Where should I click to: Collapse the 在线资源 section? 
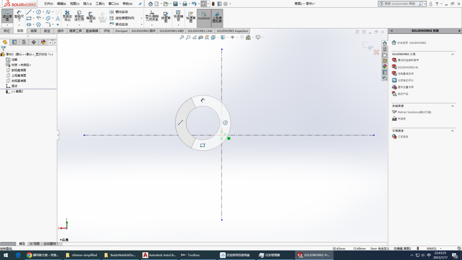coord(453,106)
